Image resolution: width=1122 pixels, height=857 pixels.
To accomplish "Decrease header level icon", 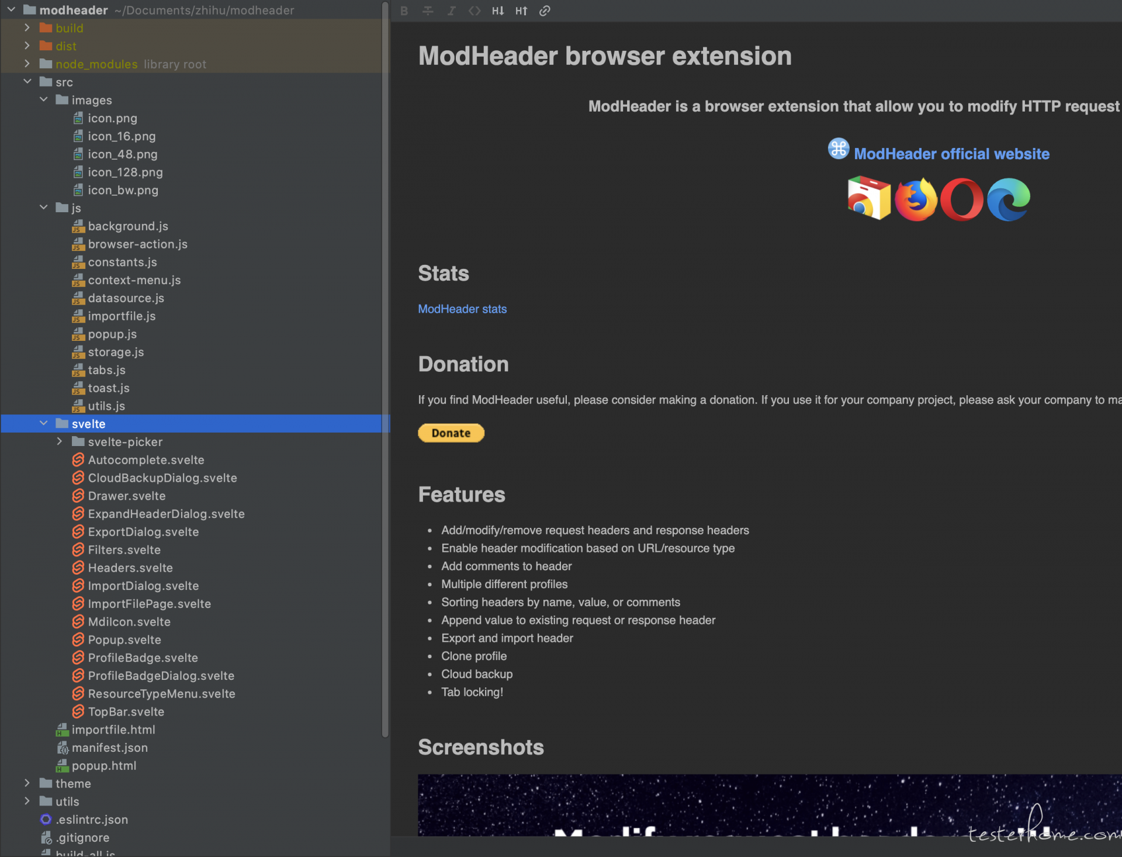I will tap(498, 11).
